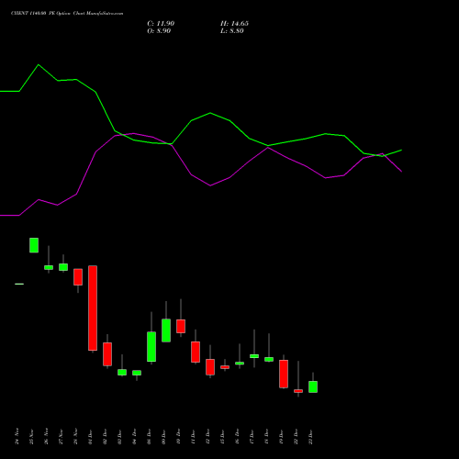The width and height of the screenshot is (459, 459).
Task: Click the 19 Dec date label on the axis
Action: tap(282, 436)
